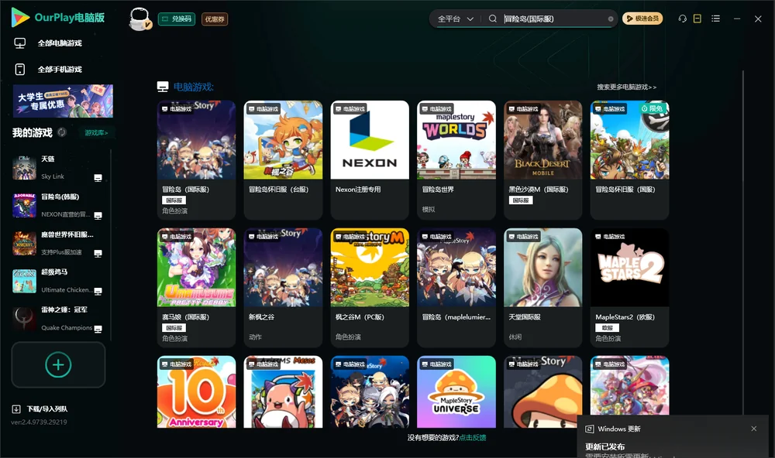The width and height of the screenshot is (775, 458).
Task: Expand the 全平台 platform dropdown
Action: coord(455,19)
